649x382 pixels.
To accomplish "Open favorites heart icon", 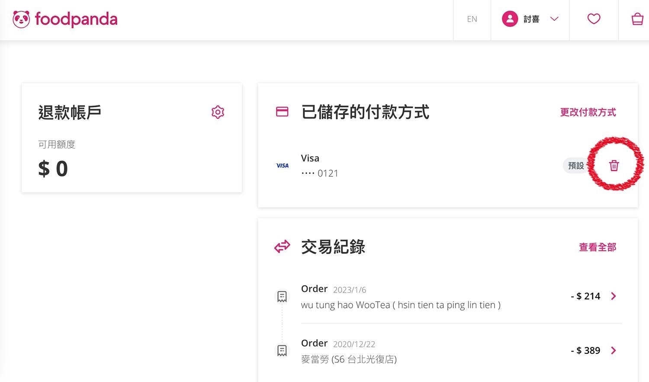I will (594, 19).
